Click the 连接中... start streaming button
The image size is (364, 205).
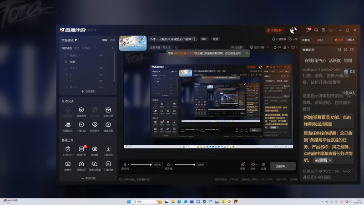coord(283,166)
